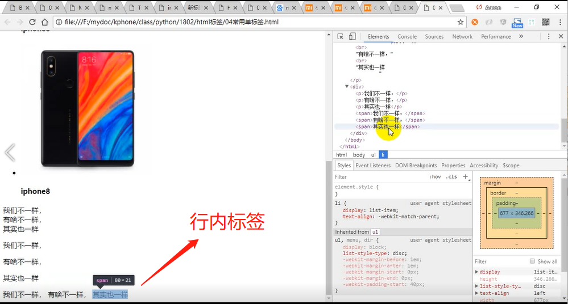This screenshot has height=304, width=568.
Task: Expand the text-align computed property
Action: pyautogui.click(x=476, y=293)
